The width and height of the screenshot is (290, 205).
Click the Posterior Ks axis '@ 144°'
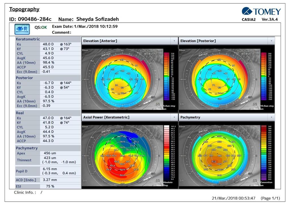66,83
